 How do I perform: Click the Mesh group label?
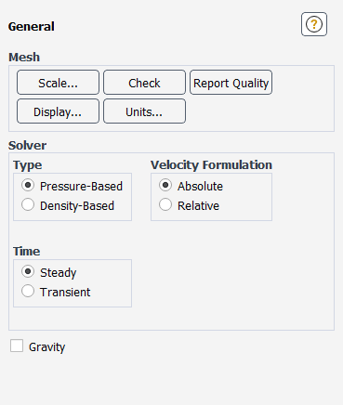click(x=24, y=58)
